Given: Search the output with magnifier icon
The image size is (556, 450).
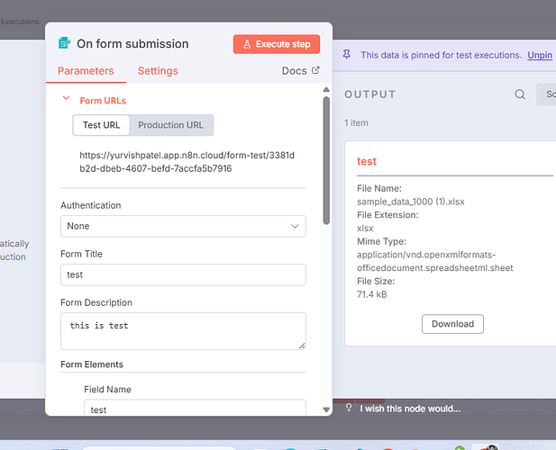Looking at the screenshot, I should point(520,94).
